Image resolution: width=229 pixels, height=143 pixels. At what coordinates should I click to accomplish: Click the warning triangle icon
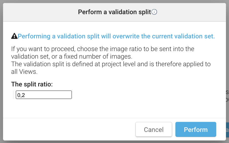[x=14, y=36]
